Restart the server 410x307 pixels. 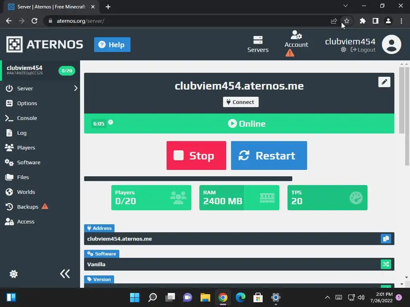pyautogui.click(x=269, y=155)
